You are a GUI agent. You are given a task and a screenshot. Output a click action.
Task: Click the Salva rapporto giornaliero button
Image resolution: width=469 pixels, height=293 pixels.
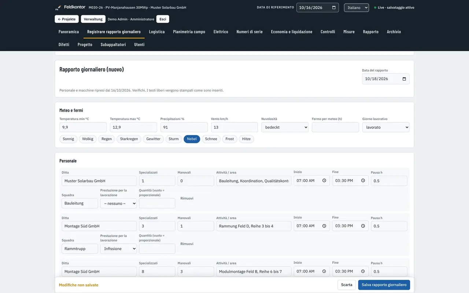coord(384,285)
